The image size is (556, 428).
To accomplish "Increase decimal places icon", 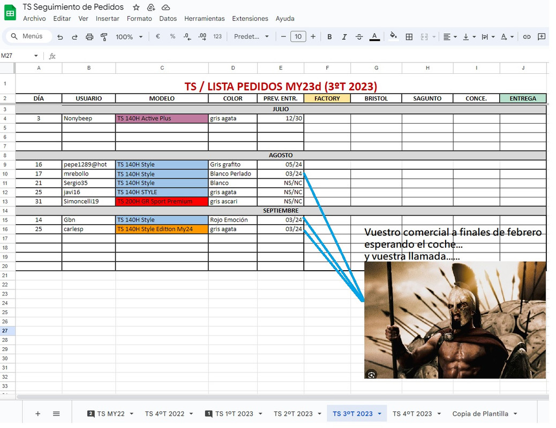I will [x=202, y=36].
